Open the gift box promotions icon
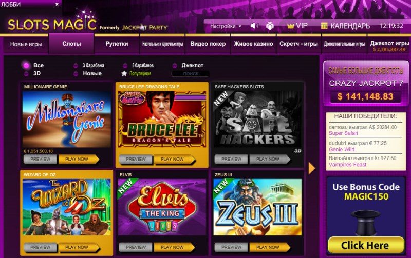Image resolution: width=411 pixels, height=258 pixels. click(270, 26)
